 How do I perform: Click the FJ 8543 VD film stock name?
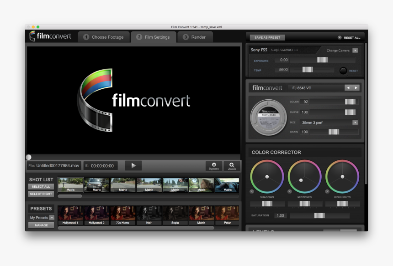coord(302,88)
